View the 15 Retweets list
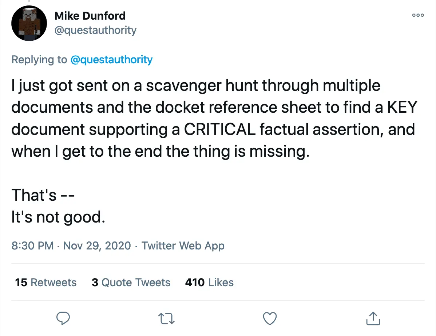436x336 pixels. (46, 283)
